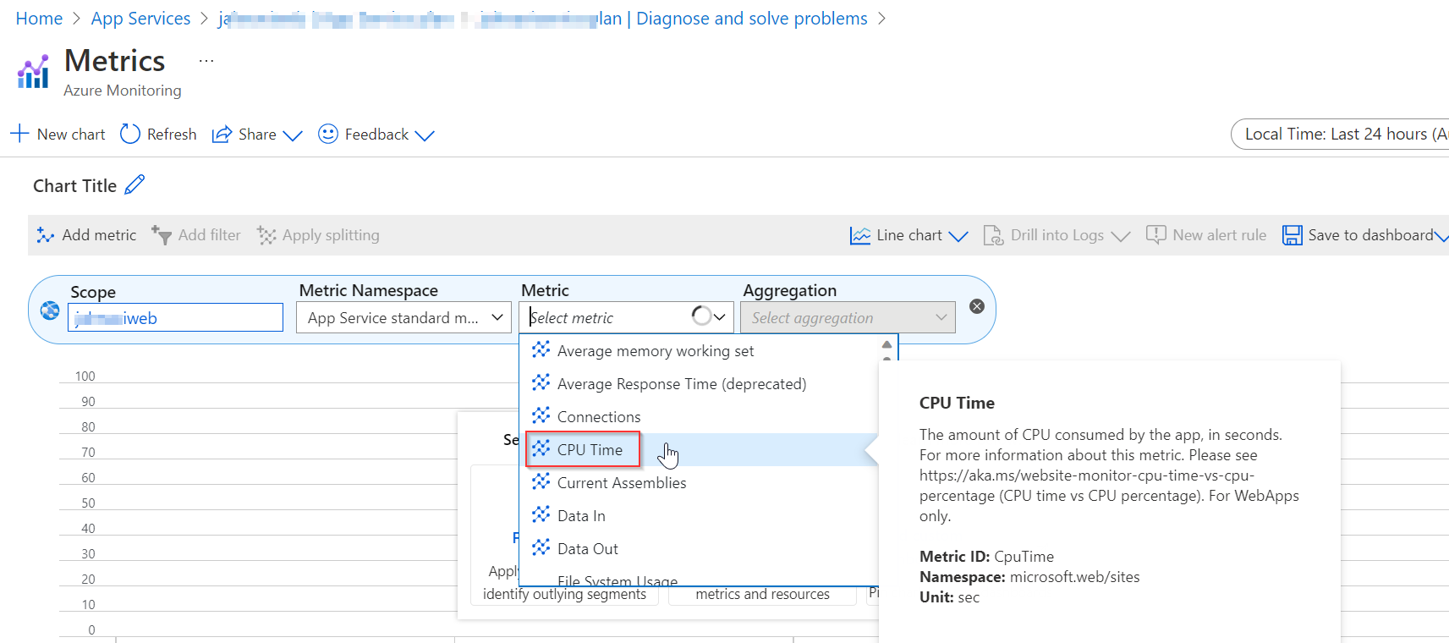Click the Add filter funnel icon
Viewport: 1449px width, 643px height.
click(x=162, y=235)
